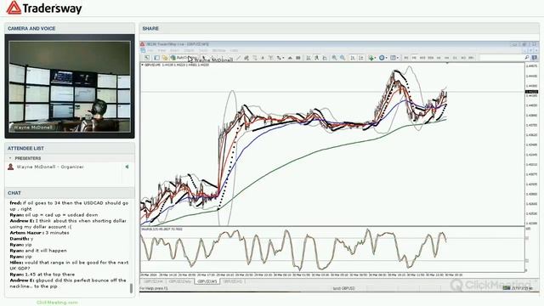Click the CAMERA AND VOICE panel header
The height and width of the screenshot is (306, 544).
[x=70, y=28]
